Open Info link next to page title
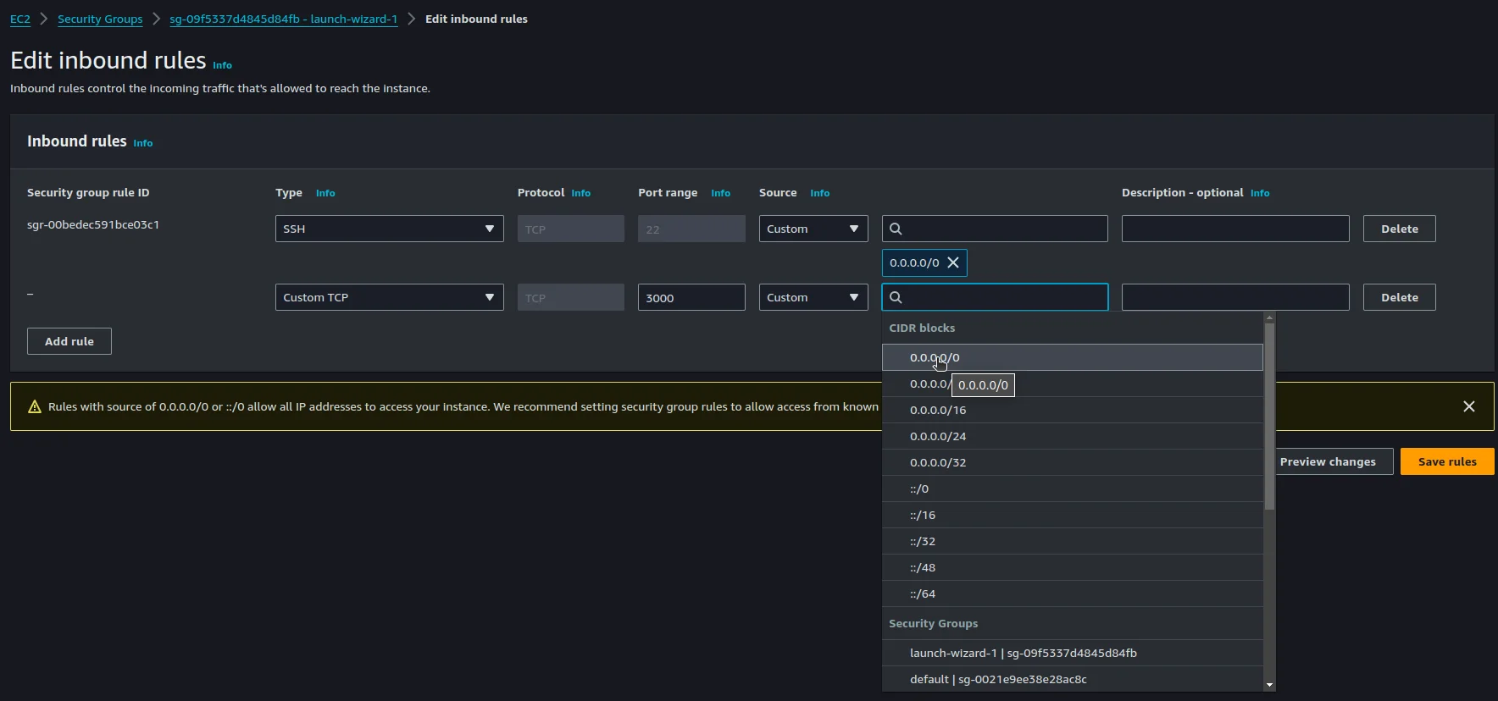The height and width of the screenshot is (701, 1498). pos(222,65)
